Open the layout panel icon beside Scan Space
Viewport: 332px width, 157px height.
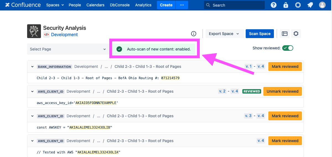click(x=285, y=34)
